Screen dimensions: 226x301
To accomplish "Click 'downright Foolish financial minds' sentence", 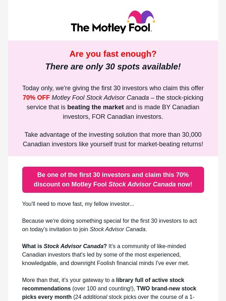I will [106, 263].
